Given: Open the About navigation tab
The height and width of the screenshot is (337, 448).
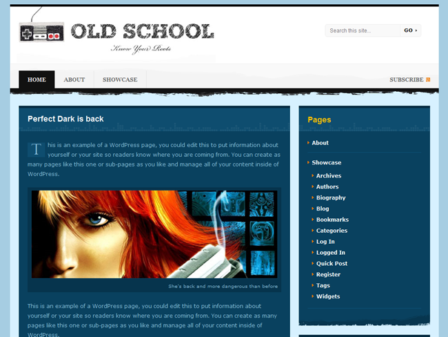Looking at the screenshot, I should (x=74, y=79).
